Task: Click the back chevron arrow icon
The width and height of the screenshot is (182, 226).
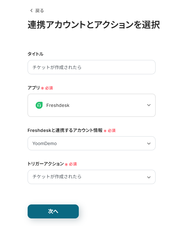Action: (31, 11)
